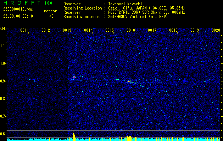The width and height of the screenshot is (223, 141).
Task: Click the meteor count value 49
Action: pos(51,16)
